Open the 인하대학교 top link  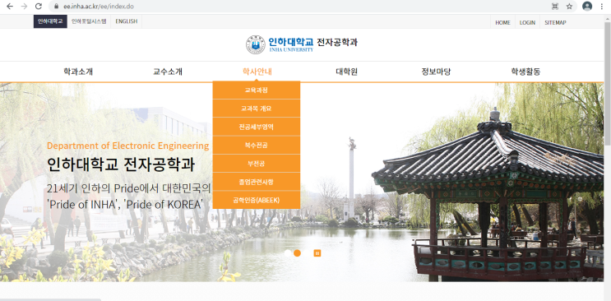tap(50, 21)
